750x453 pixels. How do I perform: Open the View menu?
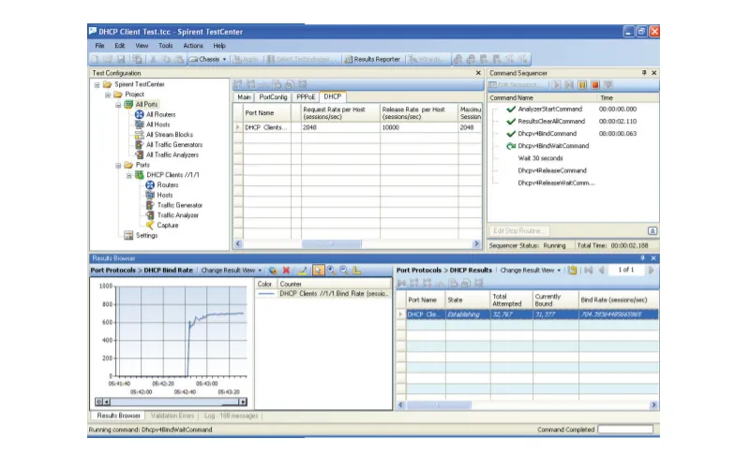pos(142,46)
